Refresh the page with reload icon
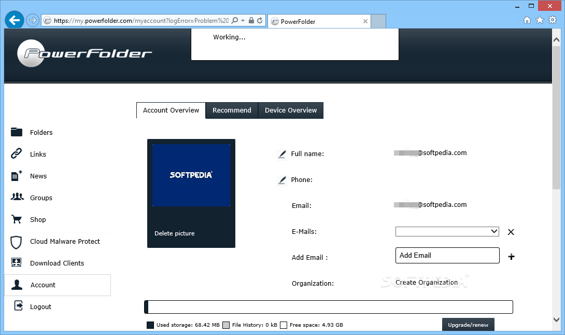Viewport: 565px width, 335px height. tap(260, 21)
